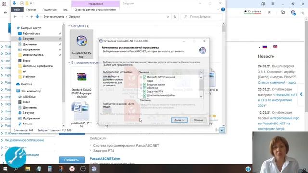Open the Standard-Driver archive file
Image resolution: width=308 pixels, height=173 pixels.
click(81, 82)
